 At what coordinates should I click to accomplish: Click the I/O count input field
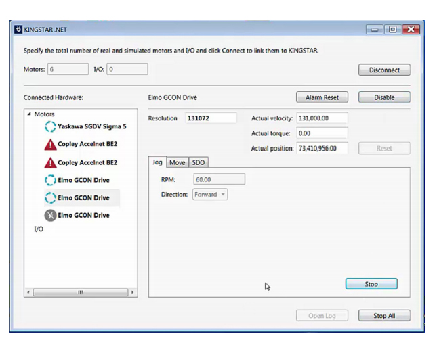[x=127, y=69]
